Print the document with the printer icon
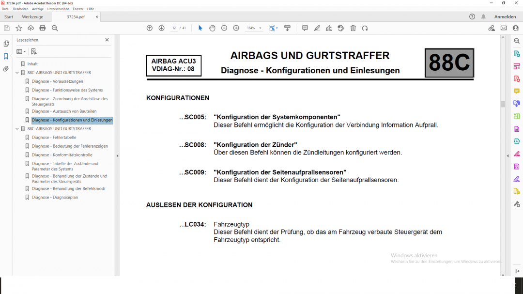 click(43, 28)
